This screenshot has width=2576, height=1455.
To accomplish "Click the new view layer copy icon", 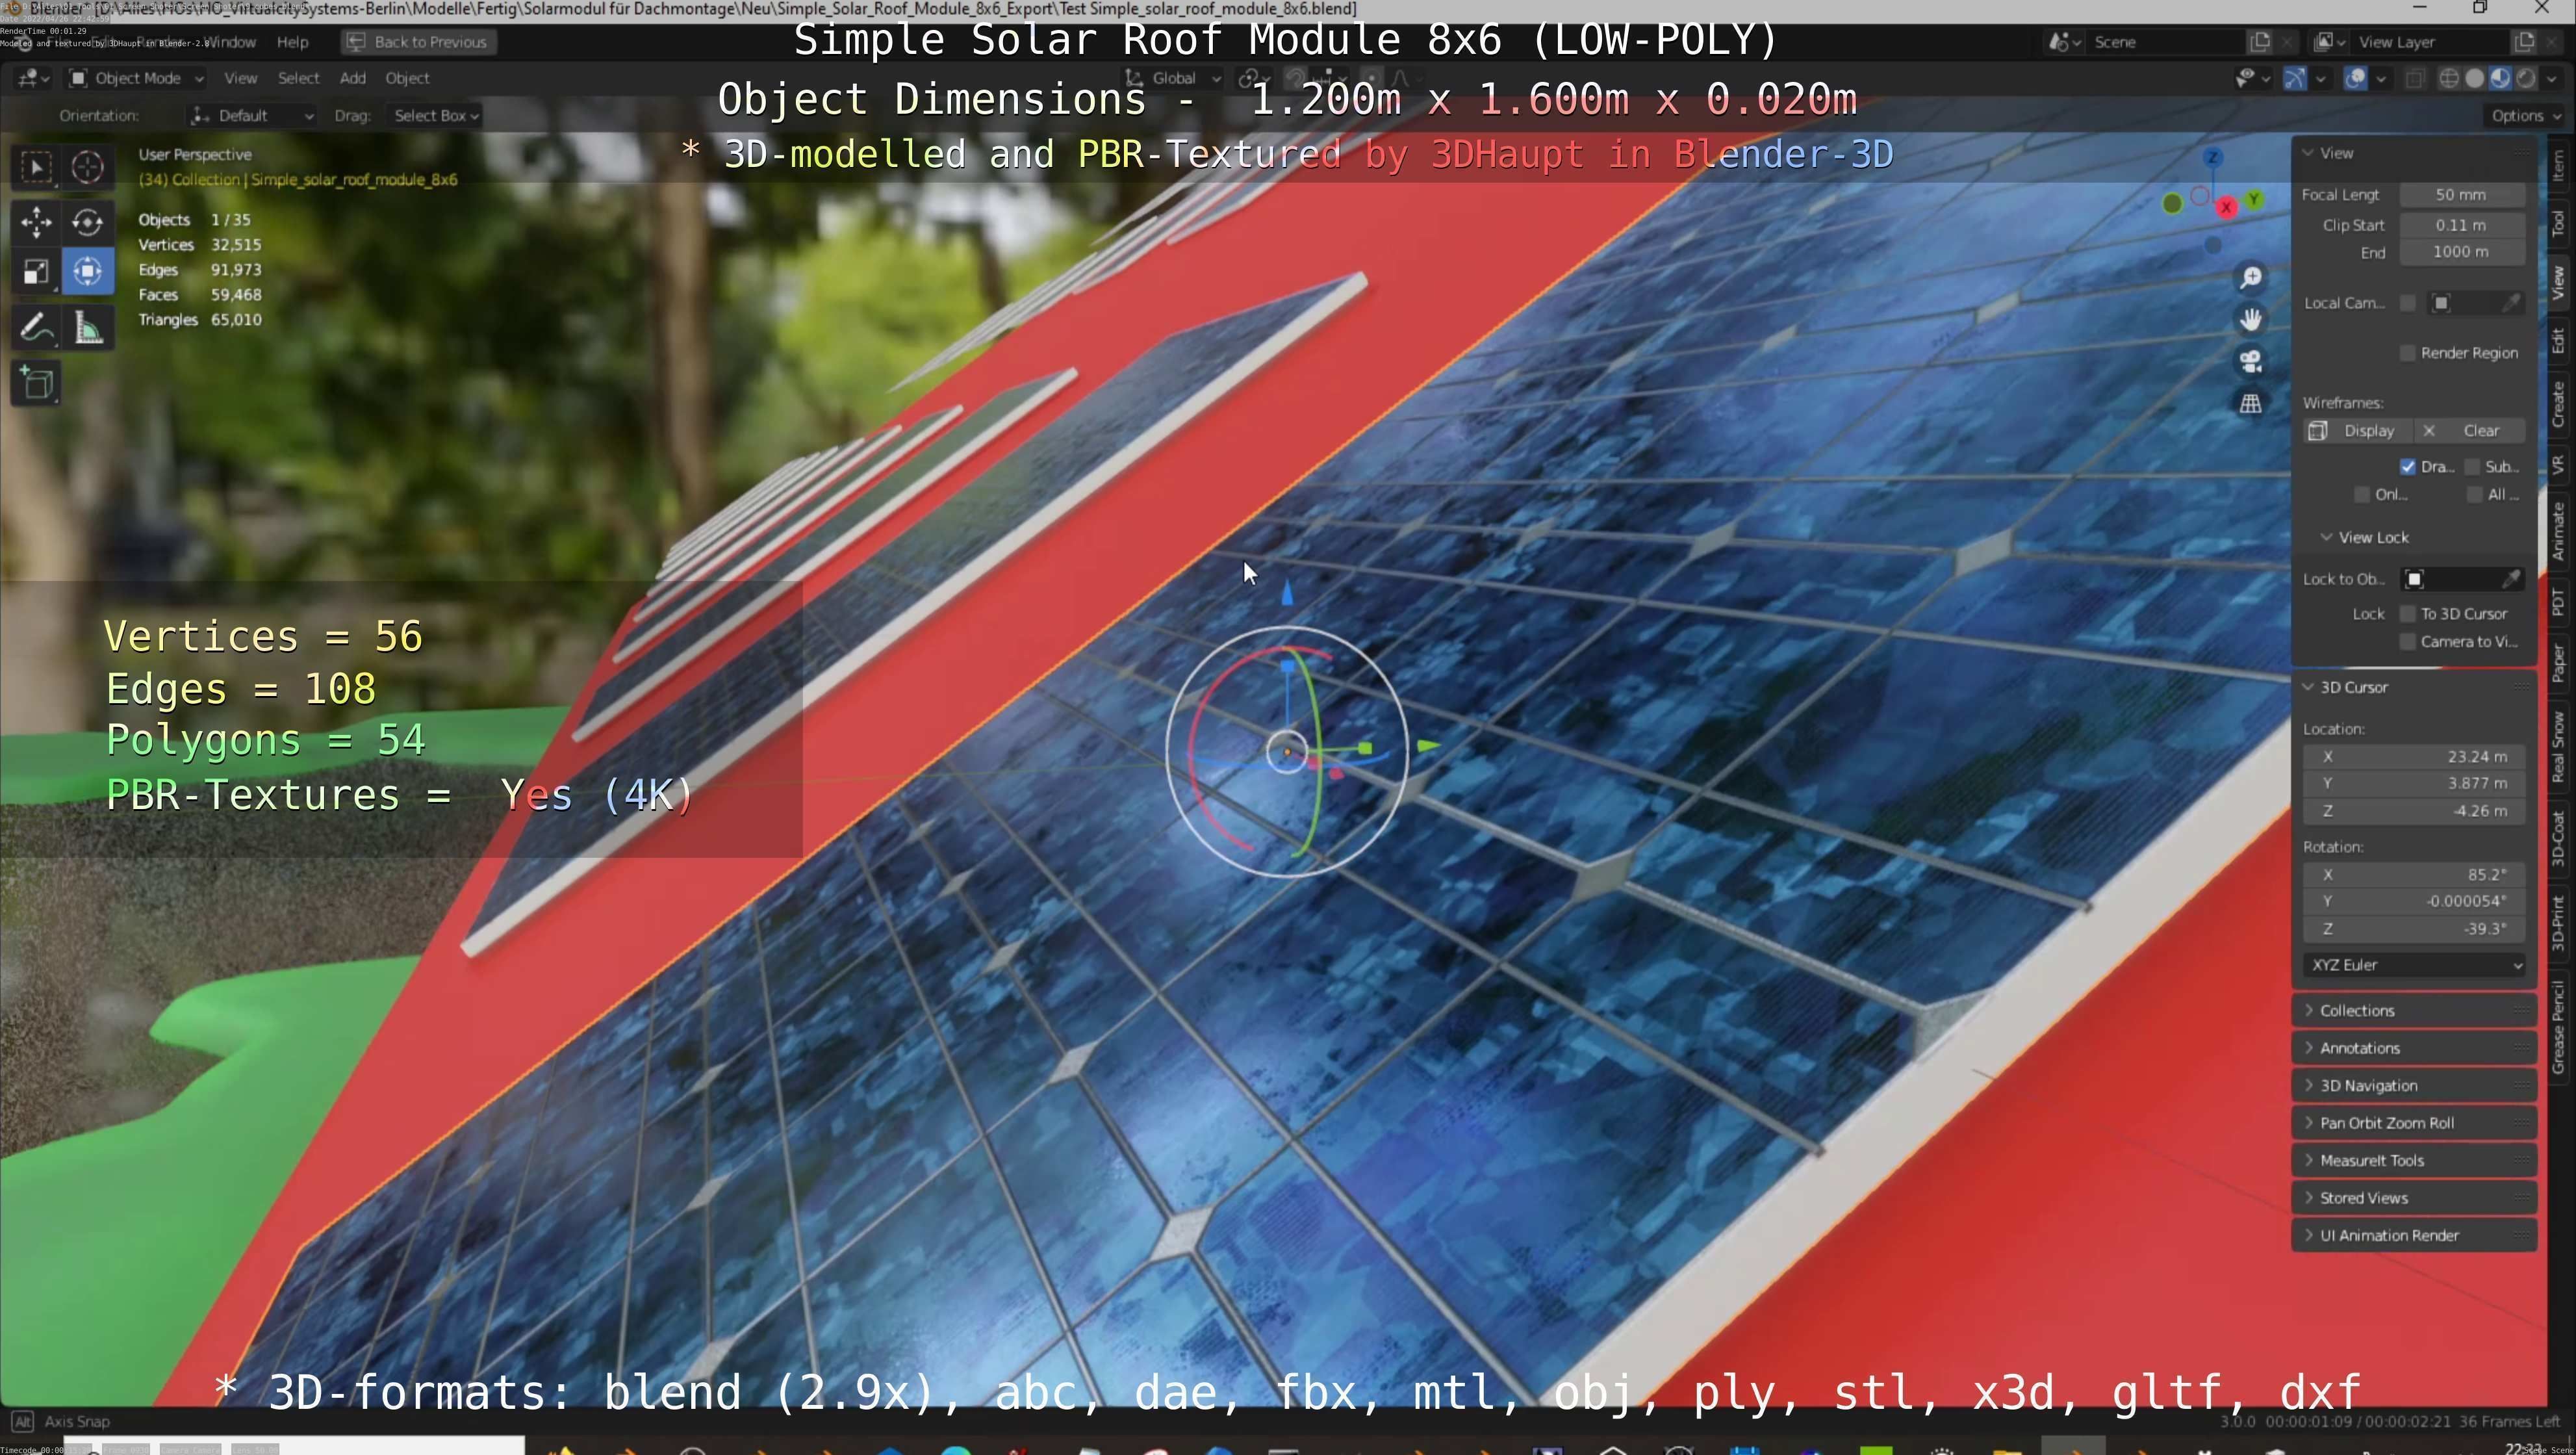I will pyautogui.click(x=2523, y=42).
